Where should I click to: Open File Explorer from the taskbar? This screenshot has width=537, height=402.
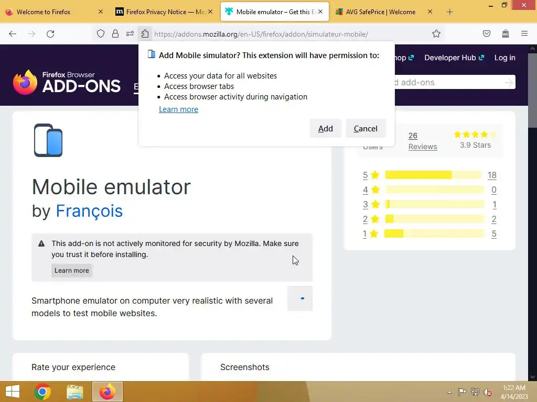74,392
